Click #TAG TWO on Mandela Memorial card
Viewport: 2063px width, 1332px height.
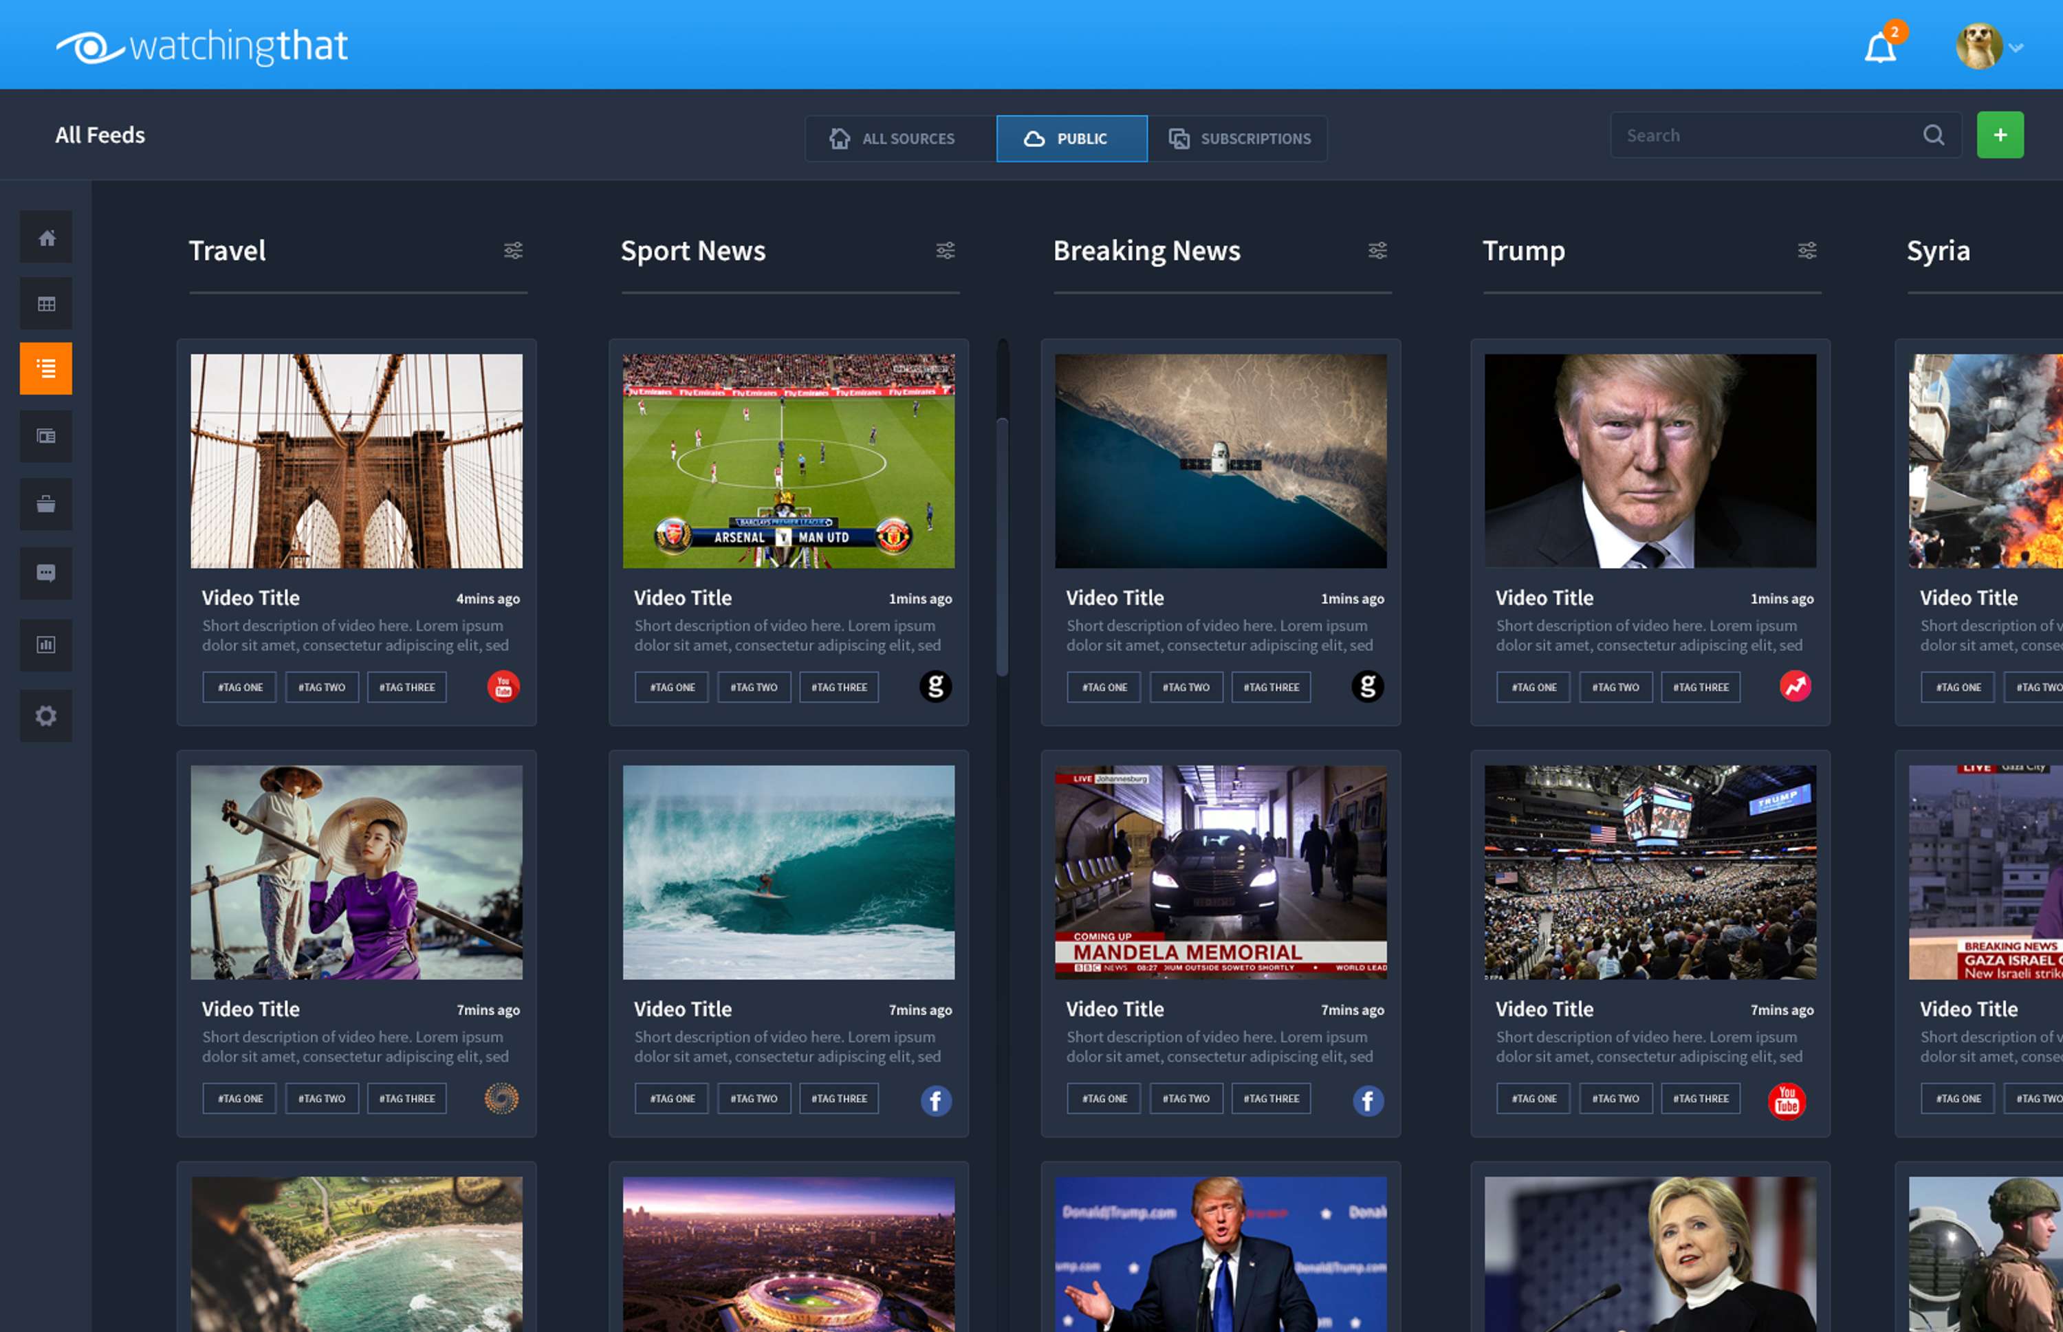[1186, 1098]
